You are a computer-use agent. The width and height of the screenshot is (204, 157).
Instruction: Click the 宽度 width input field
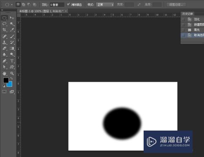pos(129,5)
